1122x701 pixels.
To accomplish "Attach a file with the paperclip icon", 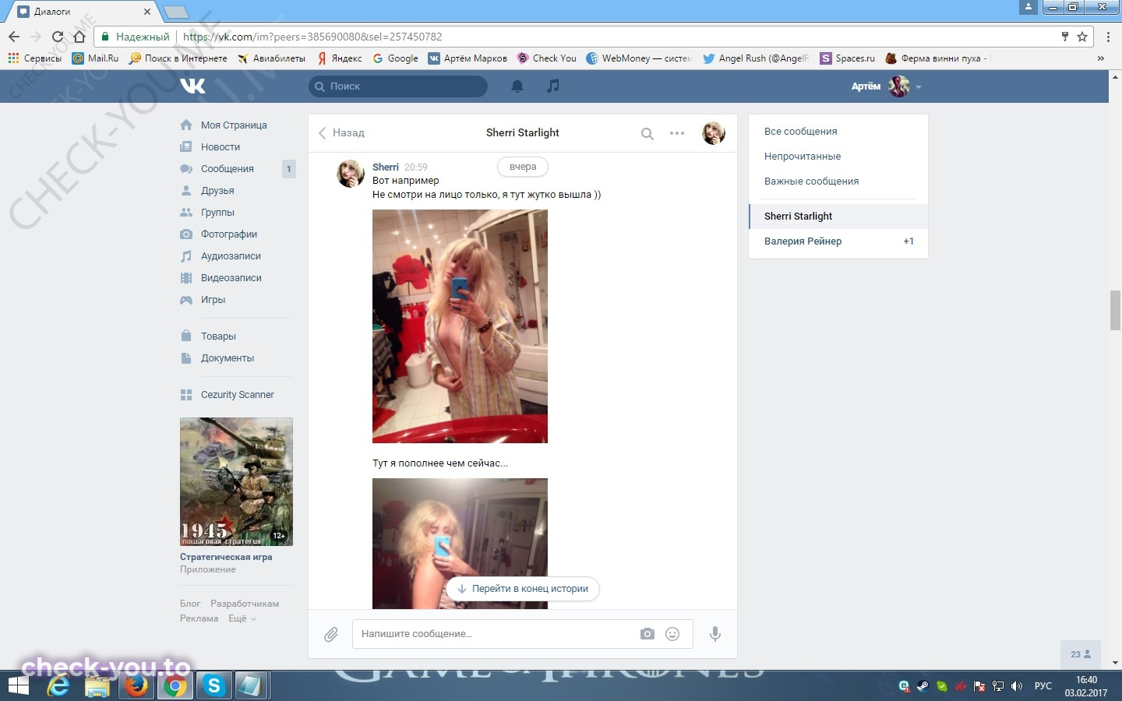I will pyautogui.click(x=331, y=634).
